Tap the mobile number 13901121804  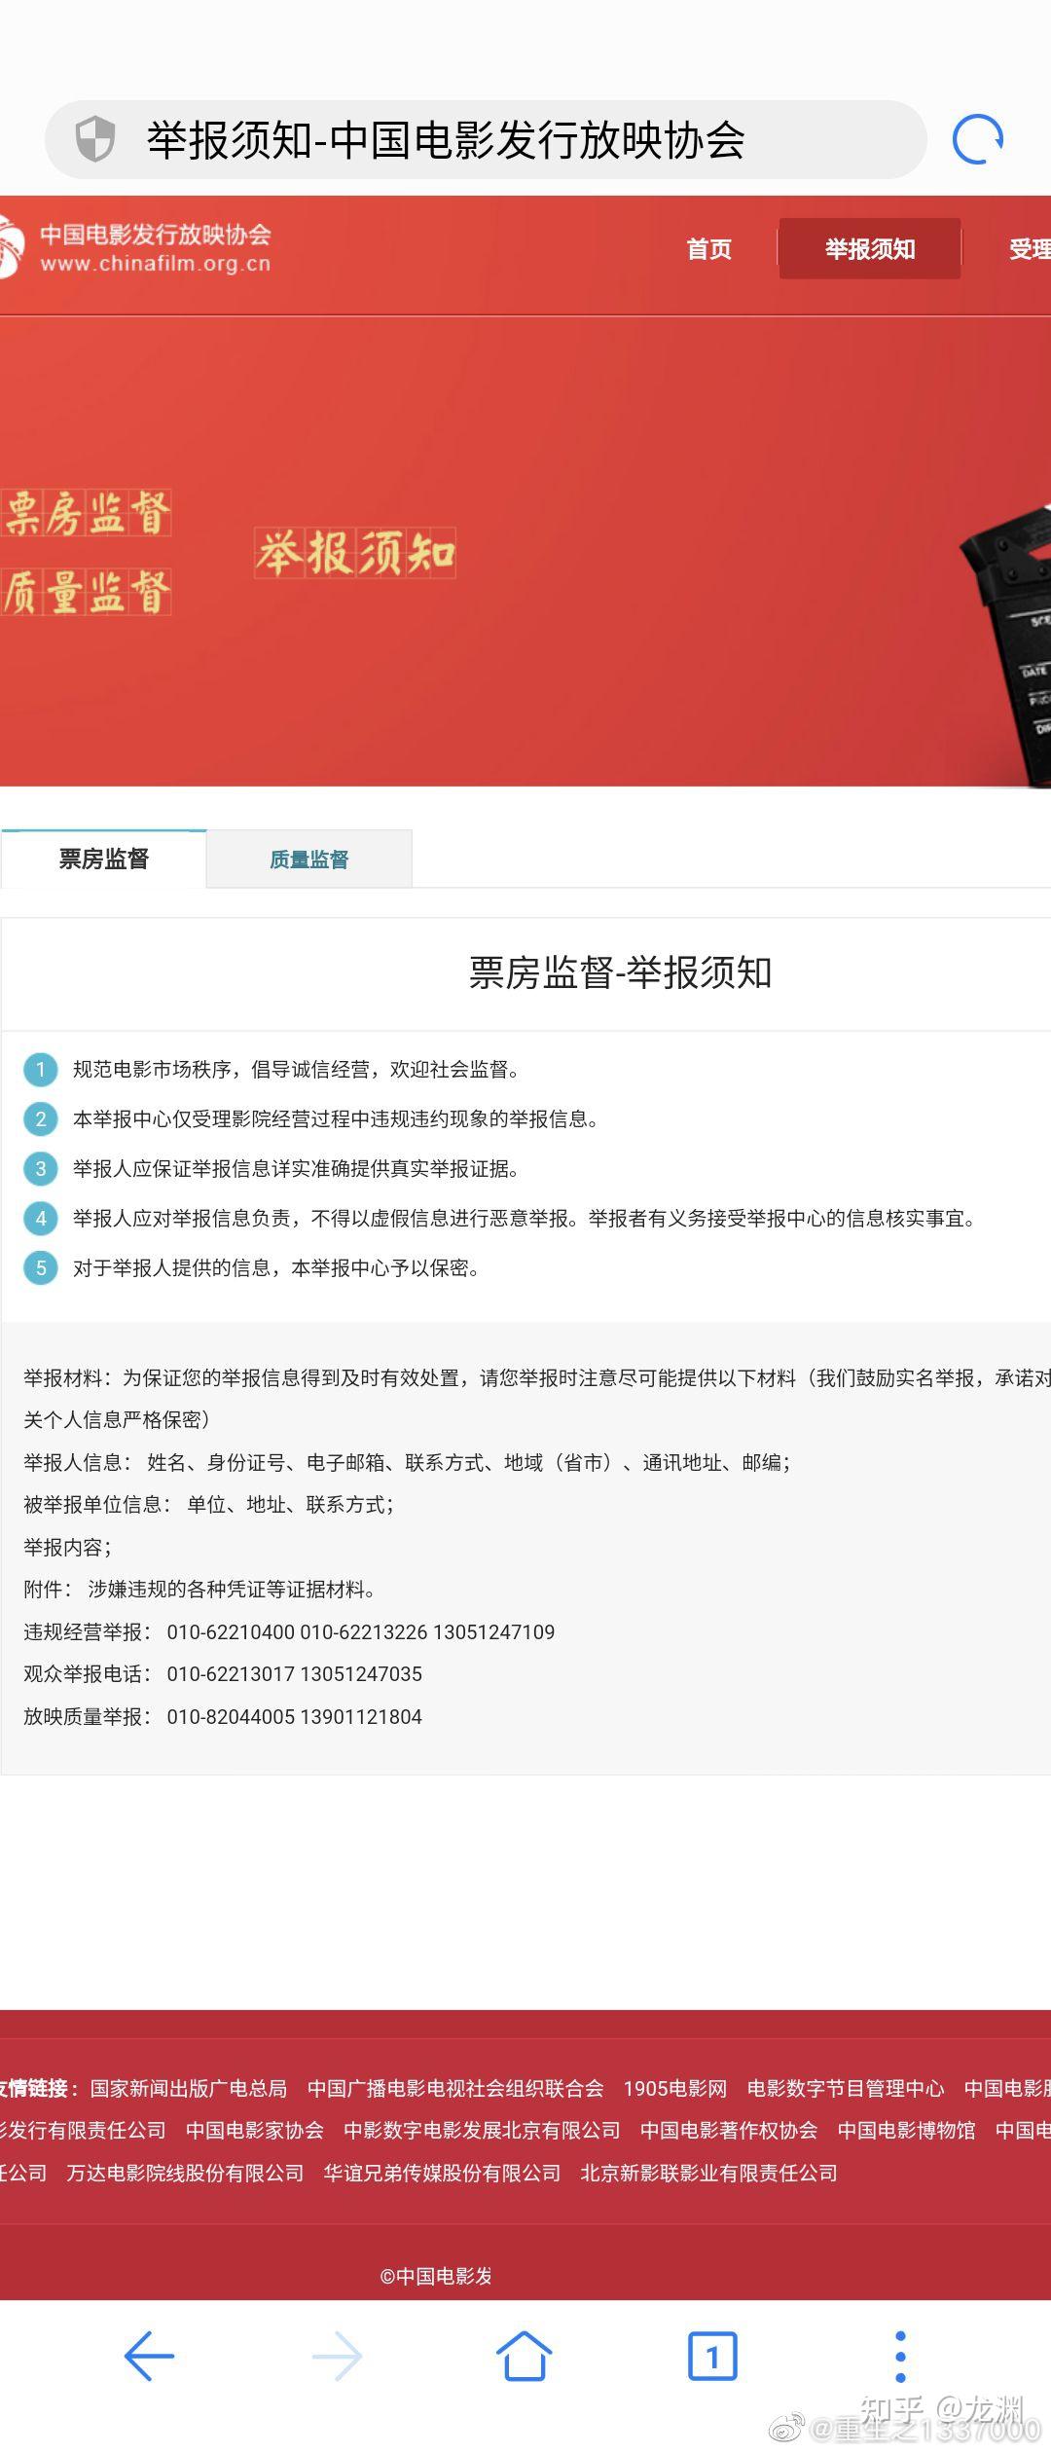tap(362, 1716)
